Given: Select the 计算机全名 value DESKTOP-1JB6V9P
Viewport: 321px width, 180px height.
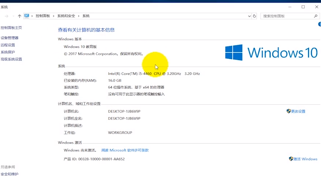Looking at the screenshot, I should pyautogui.click(x=124, y=119).
